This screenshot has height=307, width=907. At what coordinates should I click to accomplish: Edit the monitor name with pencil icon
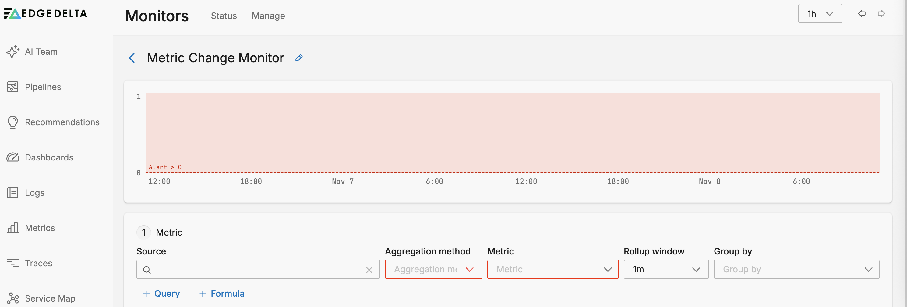coord(299,58)
